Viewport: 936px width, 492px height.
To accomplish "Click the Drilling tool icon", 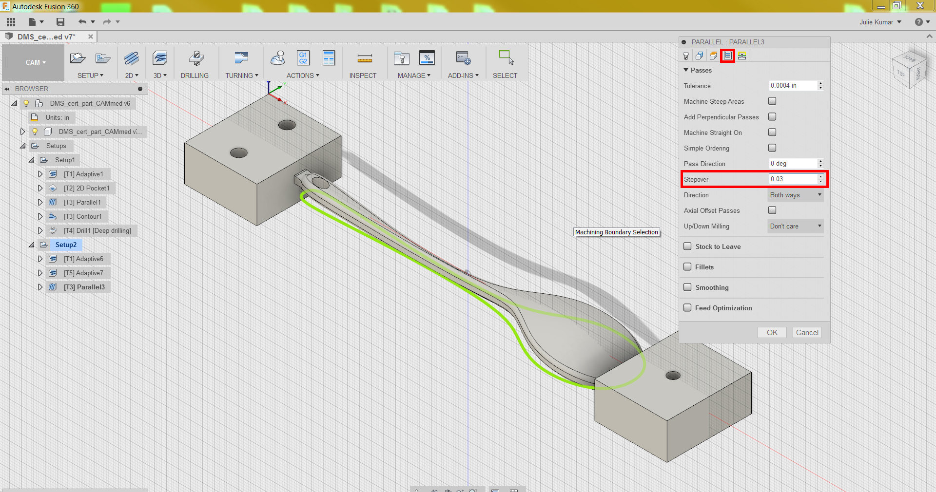I will click(x=196, y=58).
